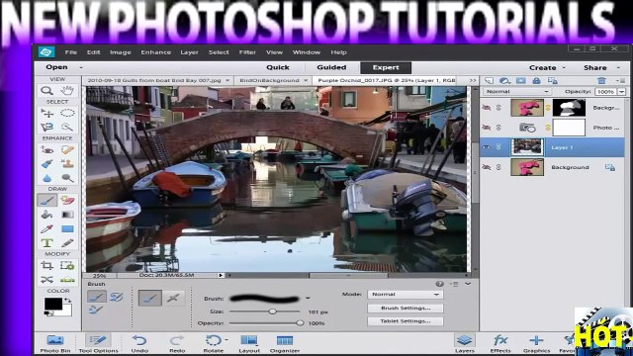Open the brush Mode Normal dropdown
The height and width of the screenshot is (356, 633).
coord(405,295)
